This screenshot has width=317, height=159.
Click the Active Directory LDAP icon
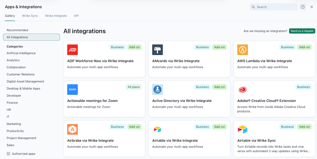click(157, 89)
